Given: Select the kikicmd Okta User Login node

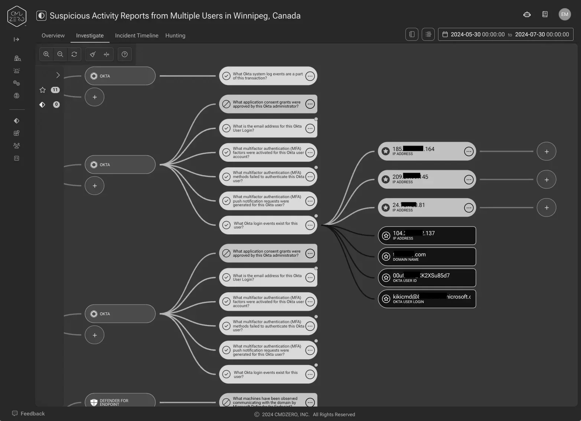Looking at the screenshot, I should pos(427,299).
